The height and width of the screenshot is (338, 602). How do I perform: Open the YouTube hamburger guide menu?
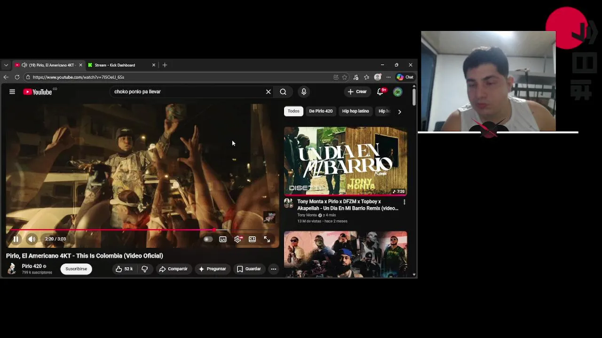tap(12, 92)
